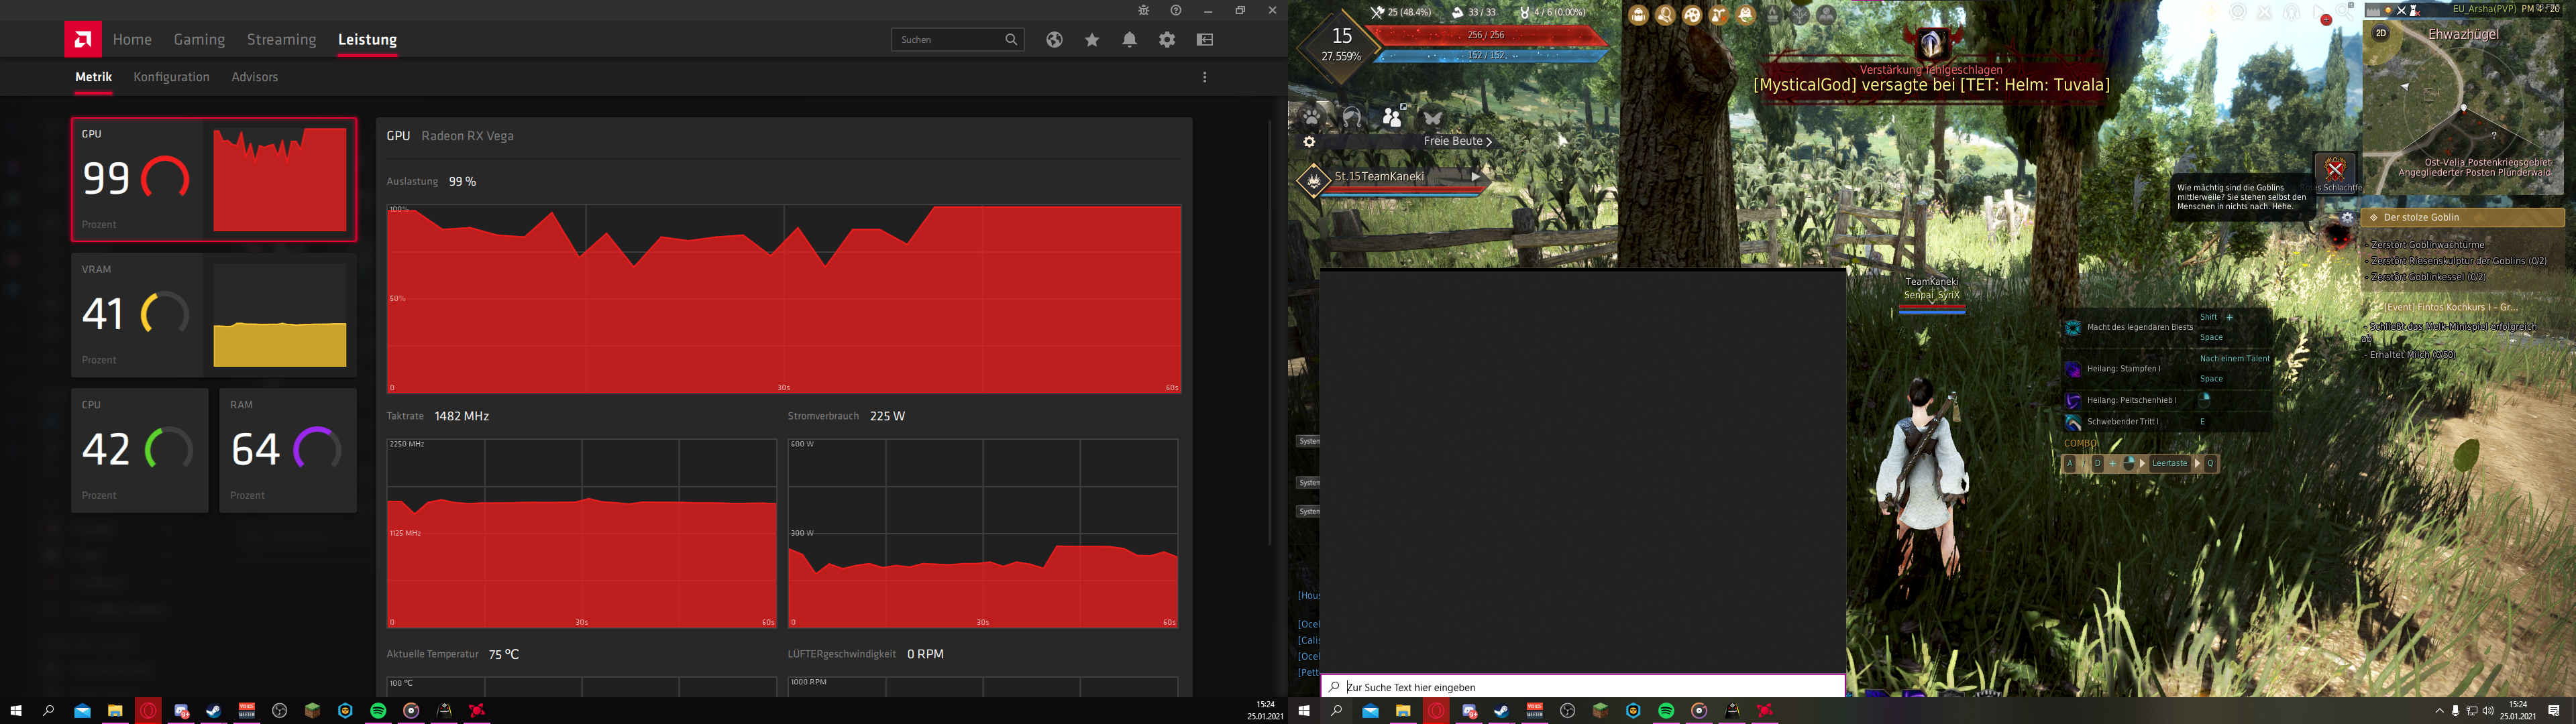Open the Konfiguration sub-tab
This screenshot has width=2576, height=724.
(x=171, y=77)
